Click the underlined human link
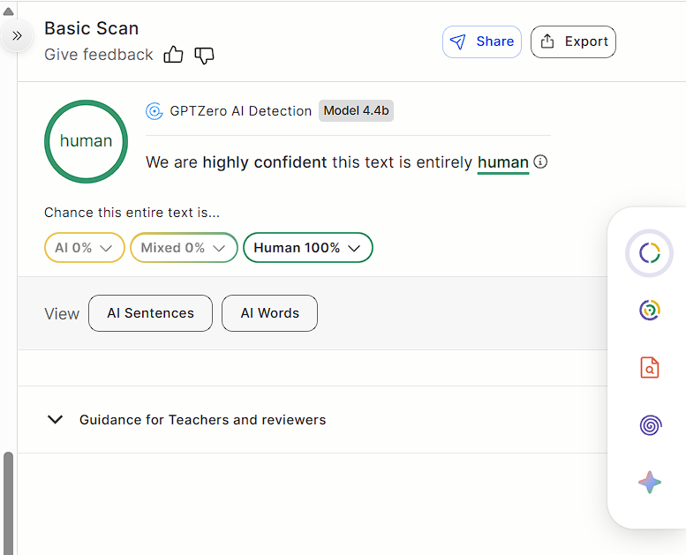Viewport: 686px width, 555px height. click(x=502, y=162)
